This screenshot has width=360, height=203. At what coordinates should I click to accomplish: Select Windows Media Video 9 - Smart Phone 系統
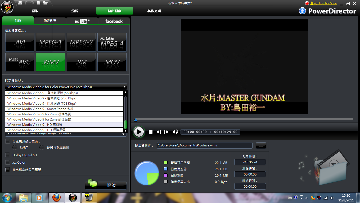pyautogui.click(x=64, y=109)
